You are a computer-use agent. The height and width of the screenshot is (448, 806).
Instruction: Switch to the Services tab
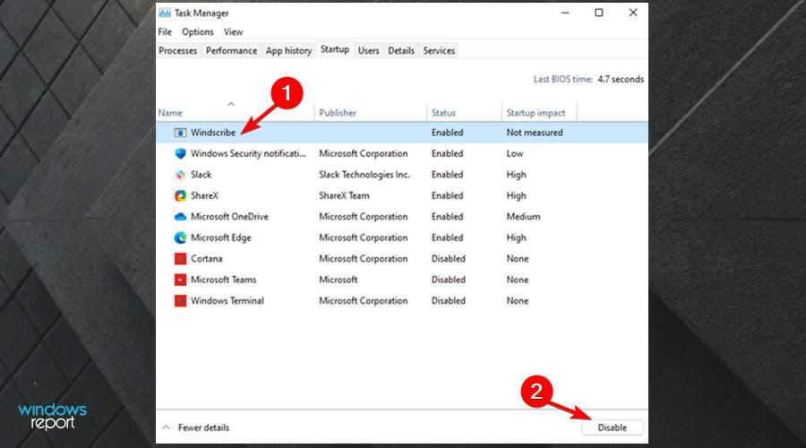pos(439,50)
